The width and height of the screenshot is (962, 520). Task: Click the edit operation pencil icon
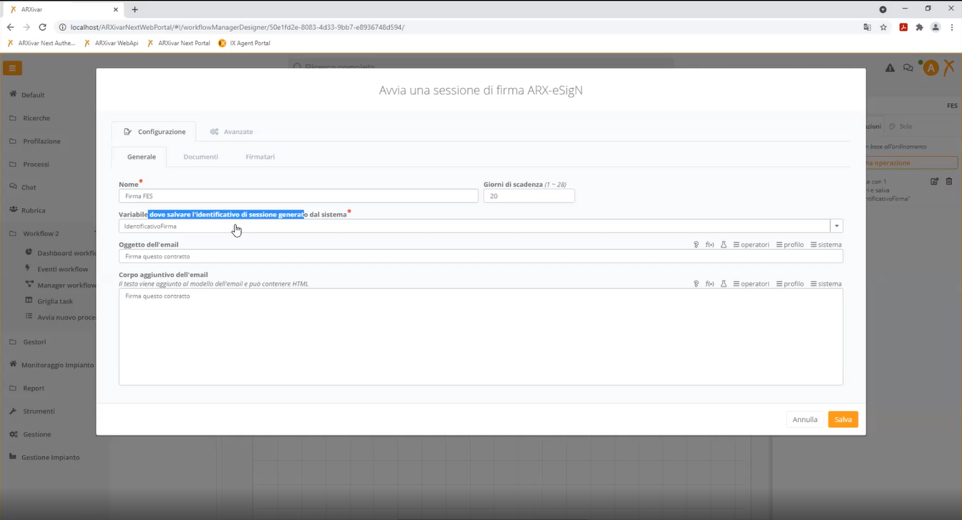(934, 182)
